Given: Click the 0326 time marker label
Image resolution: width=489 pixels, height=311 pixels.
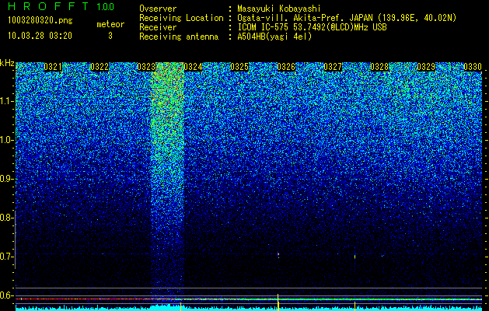Looking at the screenshot, I should point(286,67).
